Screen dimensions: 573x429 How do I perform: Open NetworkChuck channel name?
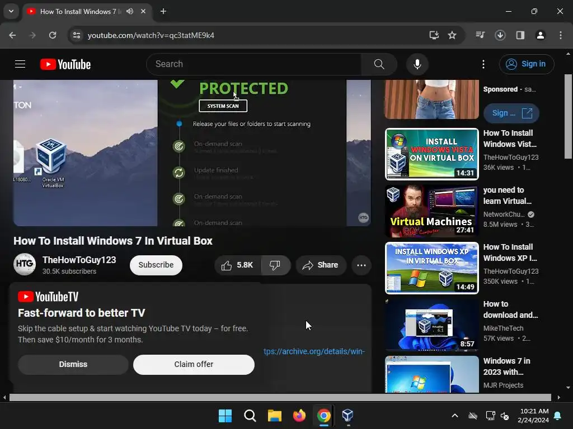coord(504,214)
